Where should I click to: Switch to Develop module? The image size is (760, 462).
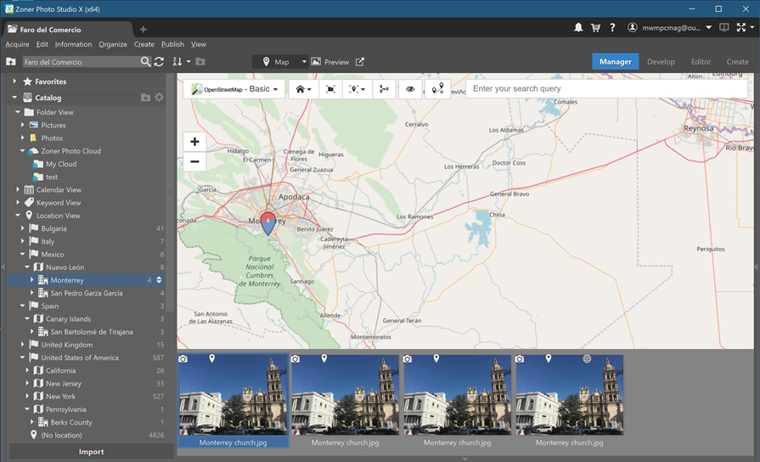(661, 61)
